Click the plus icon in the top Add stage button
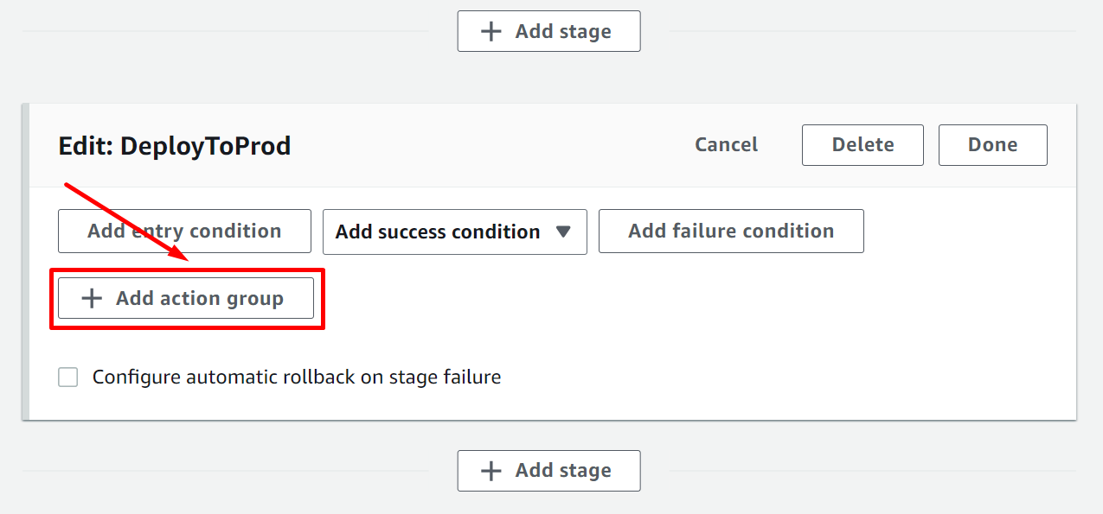Screen dimensions: 1103x514 click(491, 32)
